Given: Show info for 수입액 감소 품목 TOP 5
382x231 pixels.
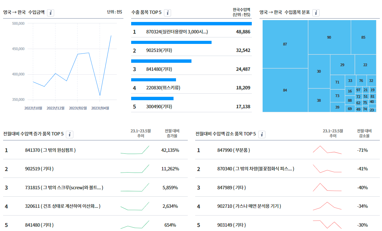Looking at the screenshot, I should (262, 134).
